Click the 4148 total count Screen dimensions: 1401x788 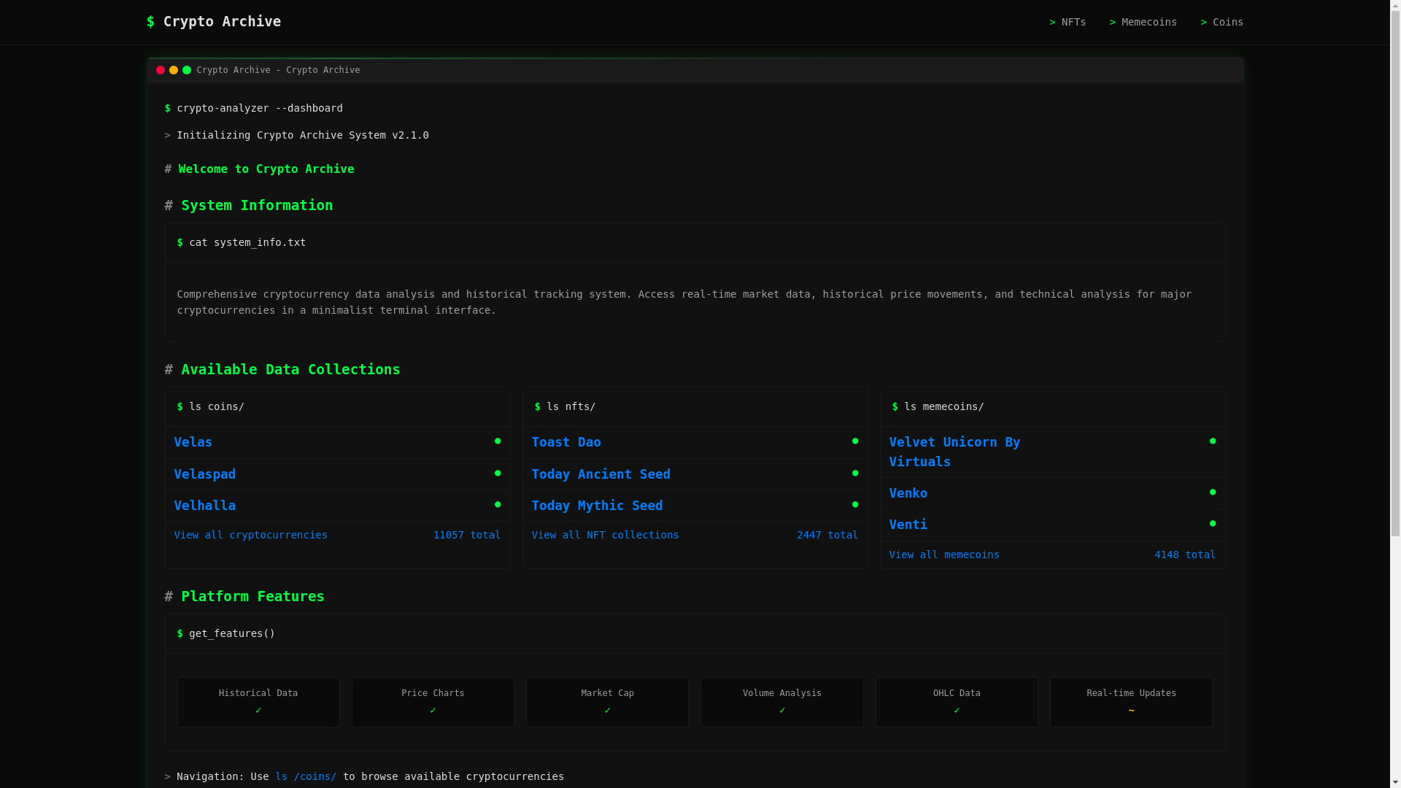click(x=1185, y=555)
